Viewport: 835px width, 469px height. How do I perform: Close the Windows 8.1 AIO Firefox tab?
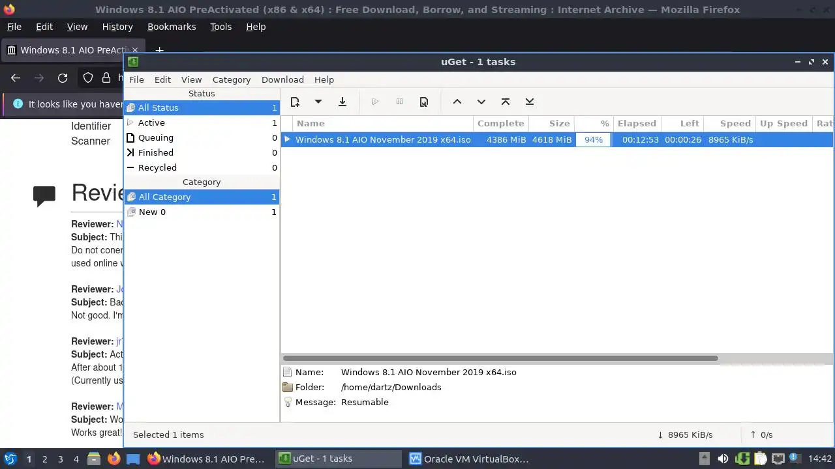point(136,50)
